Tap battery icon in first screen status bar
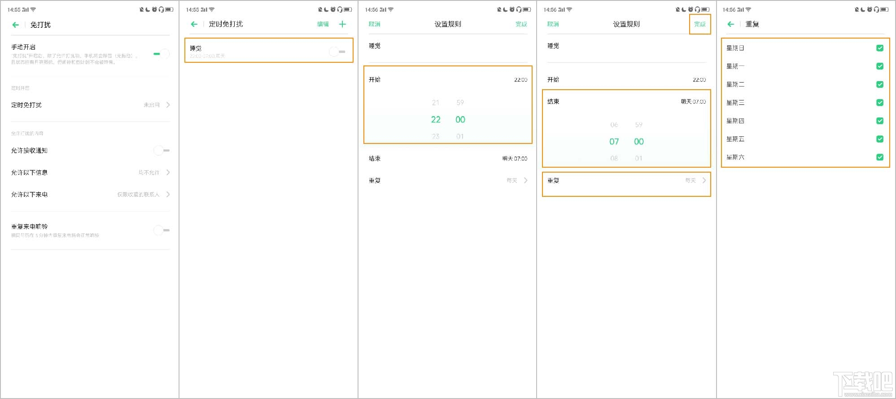The height and width of the screenshot is (399, 896). pyautogui.click(x=169, y=9)
